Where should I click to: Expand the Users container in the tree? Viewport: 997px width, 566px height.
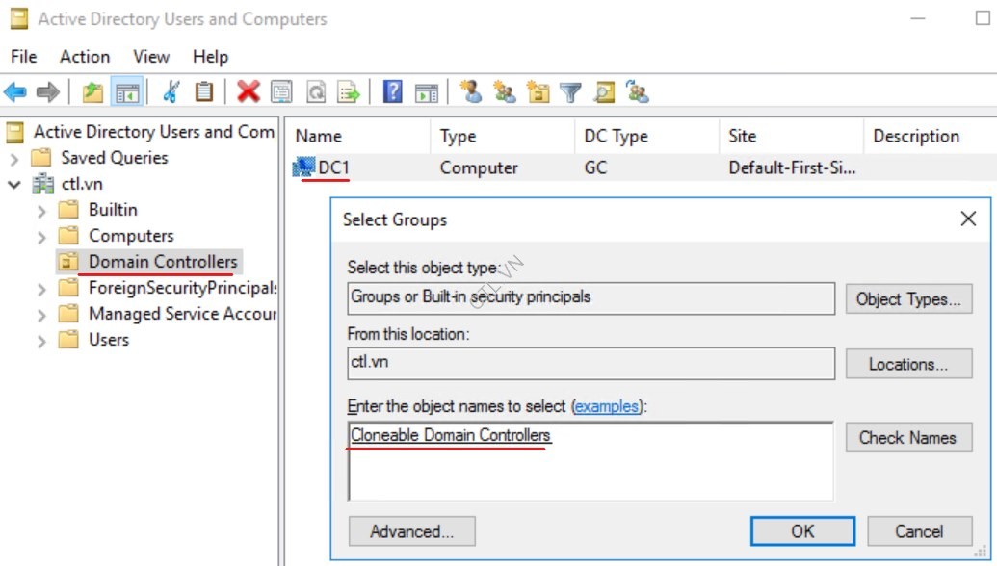41,339
